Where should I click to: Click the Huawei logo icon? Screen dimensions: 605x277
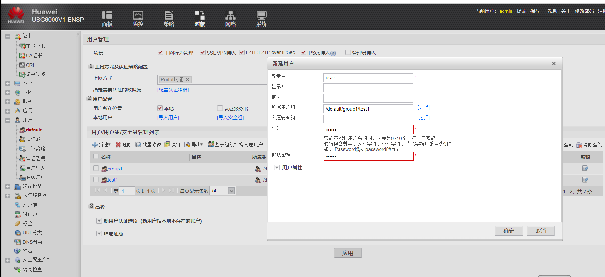tap(16, 15)
